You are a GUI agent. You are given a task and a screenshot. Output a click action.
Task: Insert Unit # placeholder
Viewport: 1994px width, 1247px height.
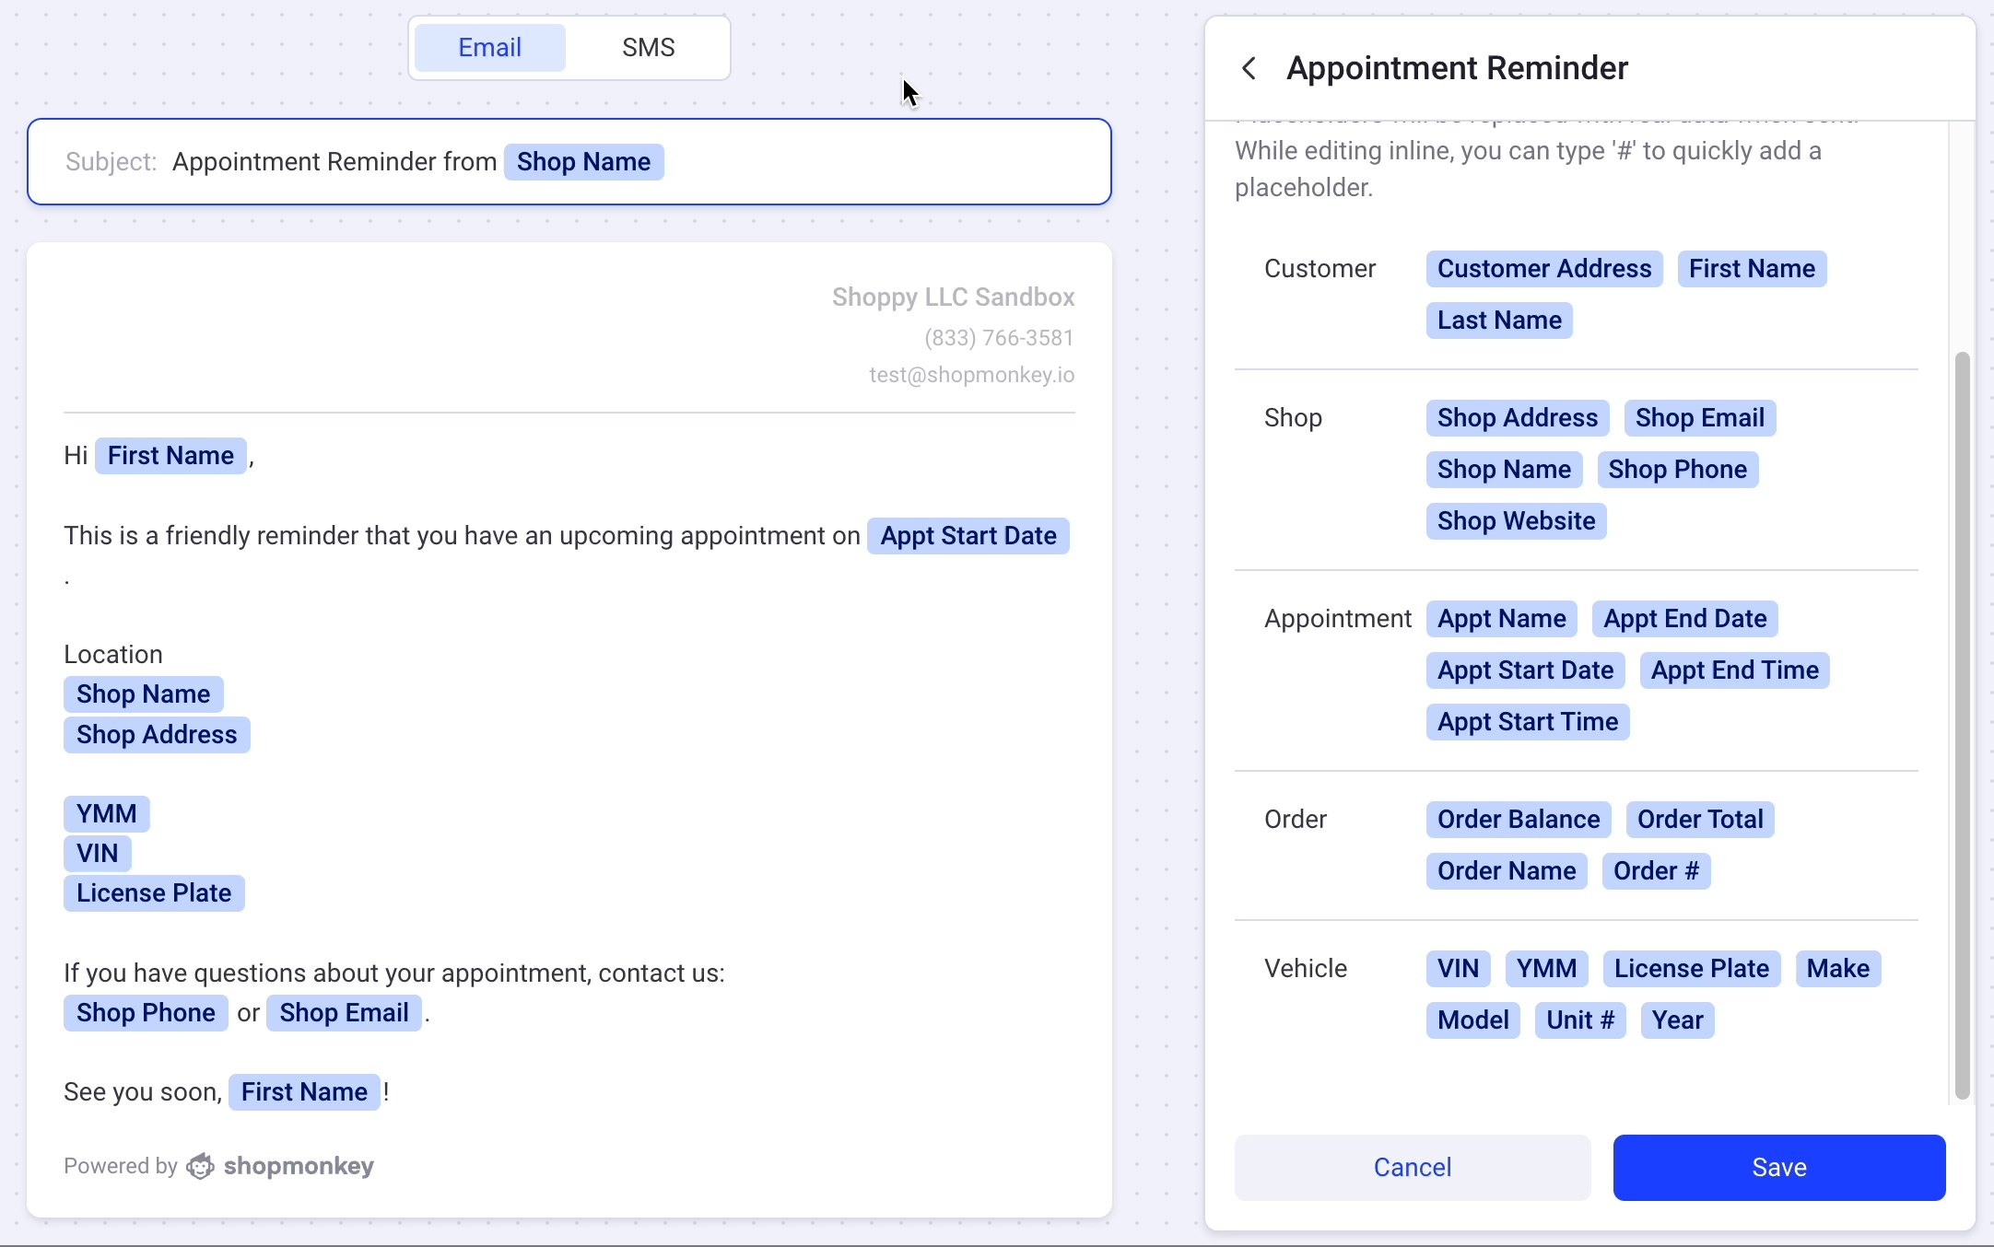click(1580, 1020)
